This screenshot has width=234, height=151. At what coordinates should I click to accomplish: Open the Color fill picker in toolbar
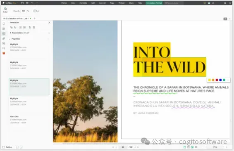click(5, 9)
